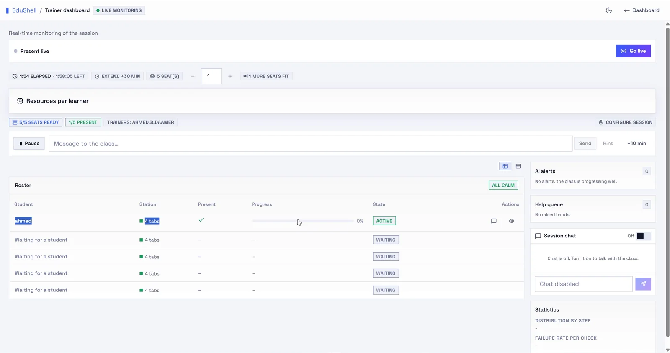Image resolution: width=670 pixels, height=353 pixels.
Task: Click the Failure rate per check label
Action: (566, 338)
